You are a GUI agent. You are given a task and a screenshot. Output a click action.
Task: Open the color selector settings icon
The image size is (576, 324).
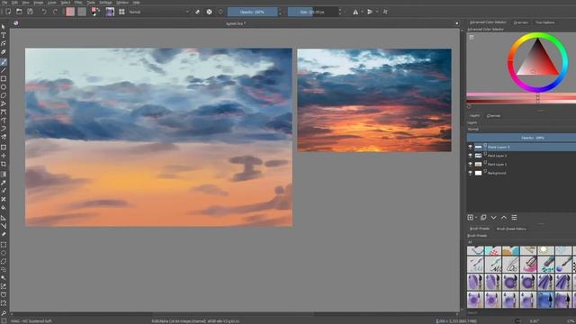pyautogui.click(x=472, y=37)
